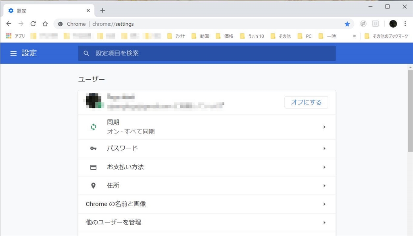Screen dimensions: 413x236
Task: Reload the settings page
Action: coord(33,24)
